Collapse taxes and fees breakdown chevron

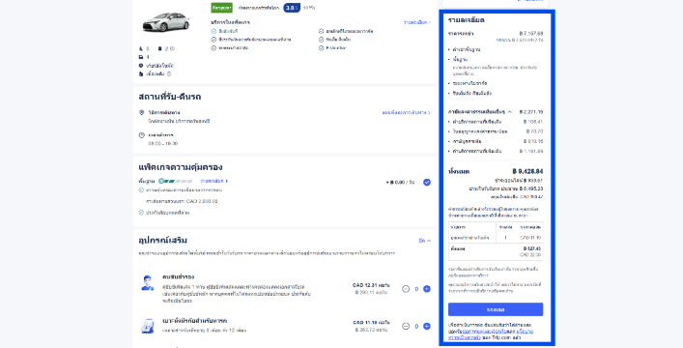pos(510,112)
